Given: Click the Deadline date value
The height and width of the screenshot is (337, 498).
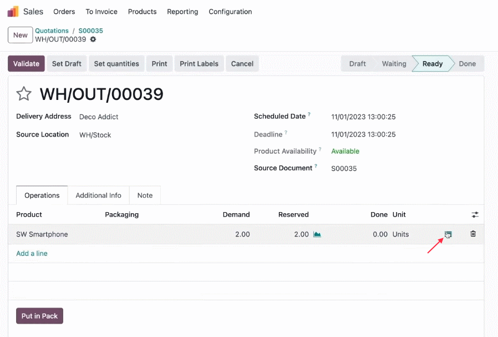Looking at the screenshot, I should pyautogui.click(x=363, y=134).
